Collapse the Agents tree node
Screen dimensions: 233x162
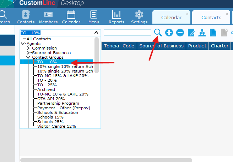coord(23,44)
